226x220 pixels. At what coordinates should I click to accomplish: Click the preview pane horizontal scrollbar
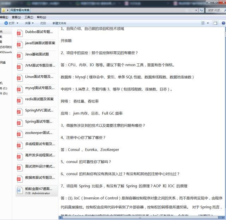(x=140, y=218)
